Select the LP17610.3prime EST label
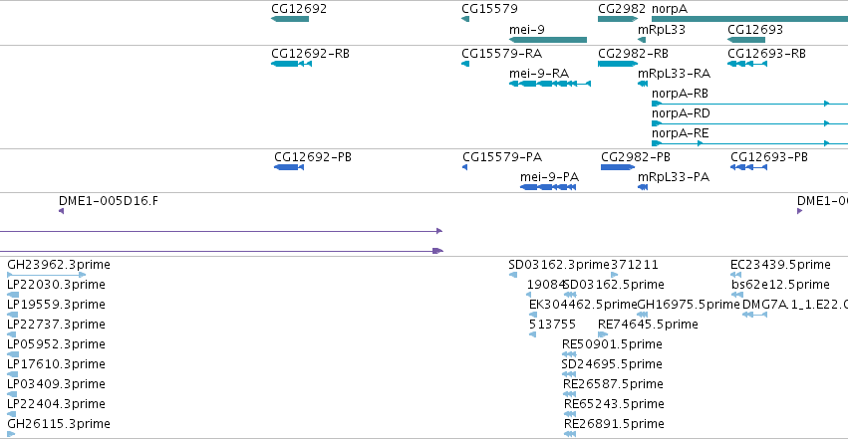 coord(56,364)
